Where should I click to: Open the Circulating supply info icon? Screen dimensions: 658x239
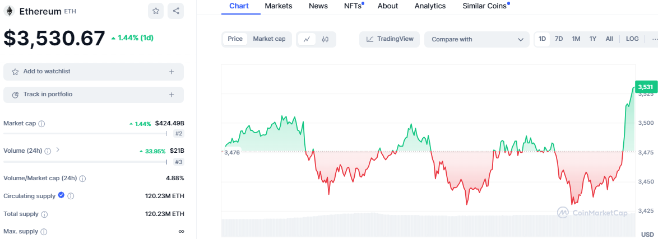click(71, 196)
